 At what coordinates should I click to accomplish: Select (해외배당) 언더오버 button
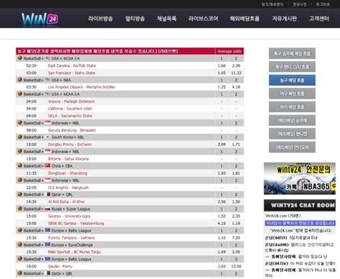[x=292, y=147]
